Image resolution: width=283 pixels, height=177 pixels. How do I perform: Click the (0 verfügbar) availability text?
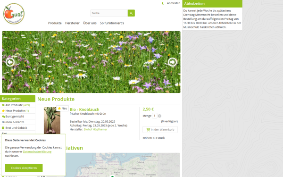[169, 121]
